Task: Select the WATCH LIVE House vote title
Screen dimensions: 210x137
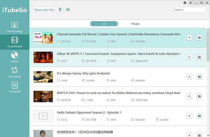Action: click(119, 93)
